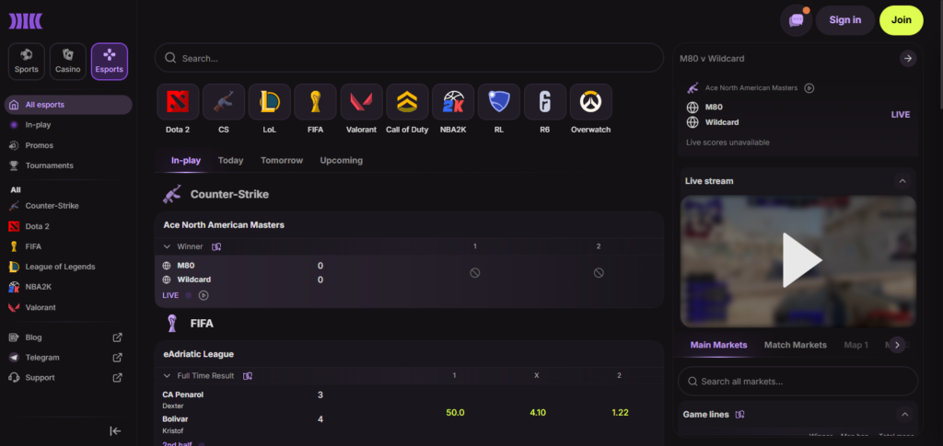Select the Match Markets tab

(x=795, y=345)
